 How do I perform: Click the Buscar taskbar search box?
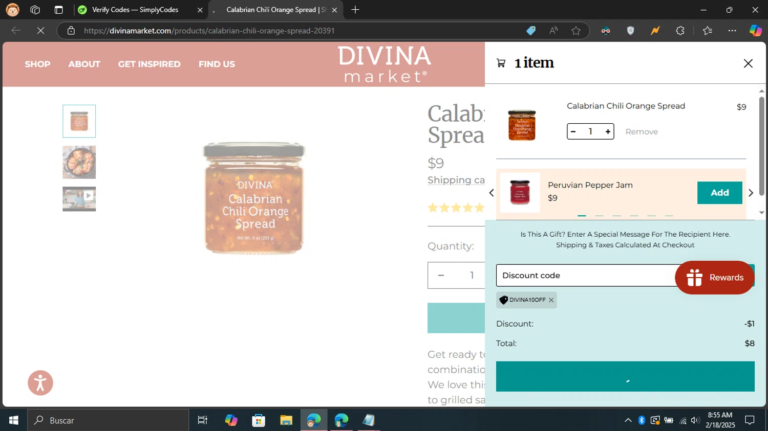108,420
